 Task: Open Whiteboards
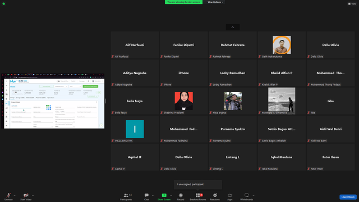(x=247, y=196)
